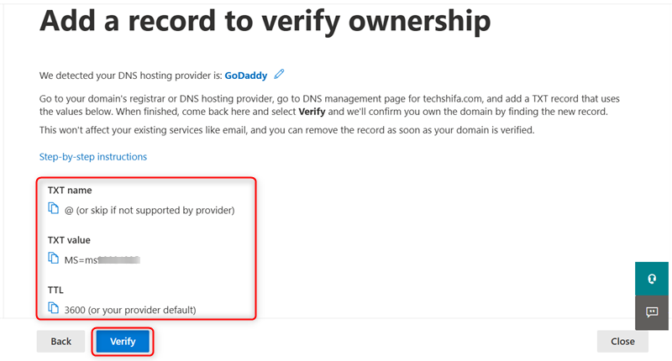Open Step-by-step instructions link
The width and height of the screenshot is (672, 361).
93,157
